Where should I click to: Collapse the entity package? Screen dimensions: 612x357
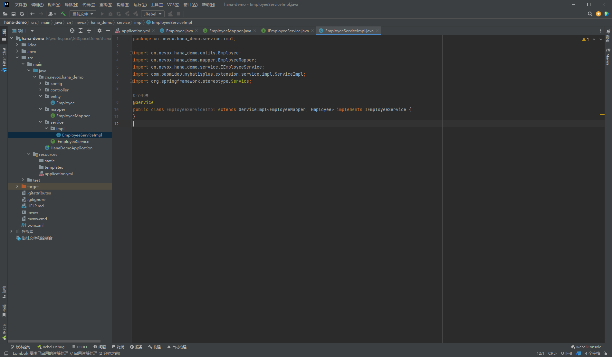coord(40,96)
